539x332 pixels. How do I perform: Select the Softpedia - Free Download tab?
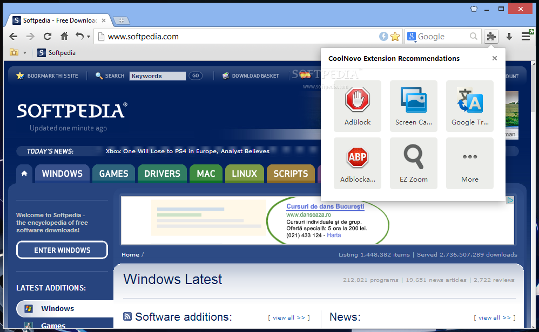point(59,20)
